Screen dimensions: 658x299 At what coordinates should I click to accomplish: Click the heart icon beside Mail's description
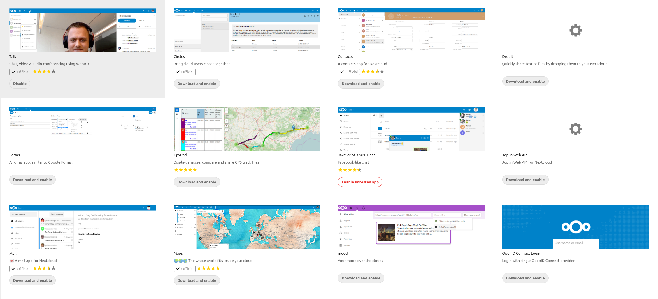[12, 261]
